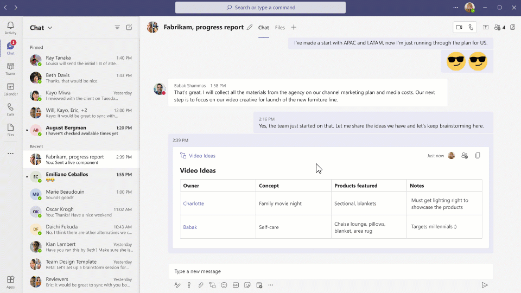This screenshot has width=521, height=293.
Task: Expand the Chat header dropdown
Action: pyautogui.click(x=50, y=28)
